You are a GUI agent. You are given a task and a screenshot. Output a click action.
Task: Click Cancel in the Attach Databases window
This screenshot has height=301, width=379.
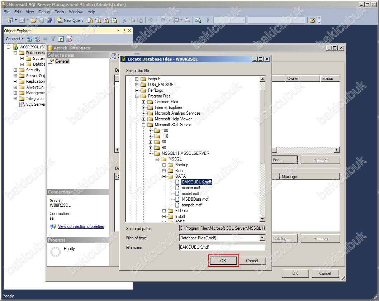(x=325, y=273)
